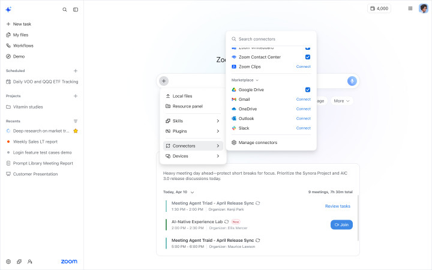The image size is (432, 270).
Task: Uncheck the Google Drive connector
Action: point(308,89)
